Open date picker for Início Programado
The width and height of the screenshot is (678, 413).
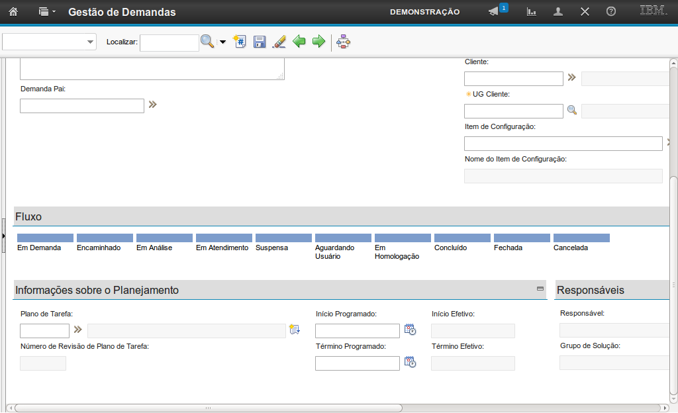[410, 330]
